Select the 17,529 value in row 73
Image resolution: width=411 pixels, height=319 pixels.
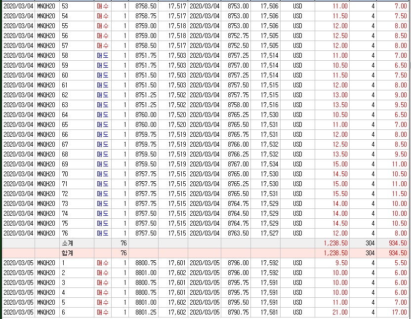pyautogui.click(x=269, y=203)
